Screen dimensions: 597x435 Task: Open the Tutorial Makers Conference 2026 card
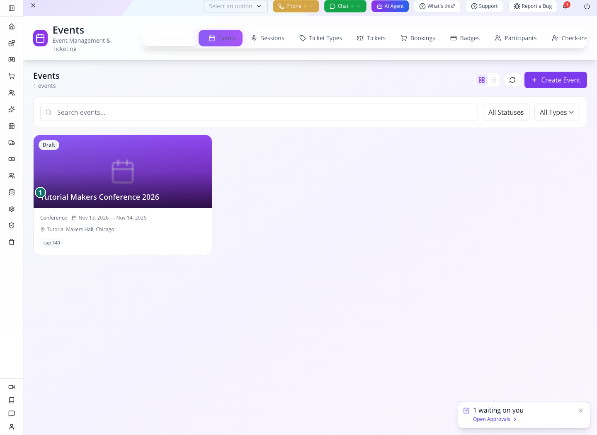pos(123,195)
